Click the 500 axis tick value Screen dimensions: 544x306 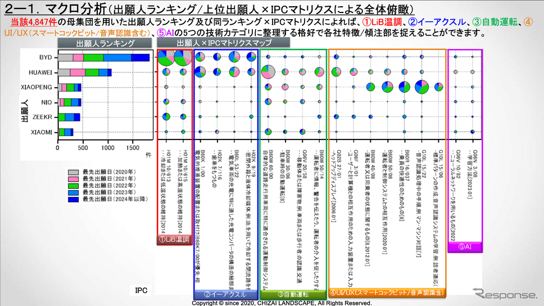[83, 147]
